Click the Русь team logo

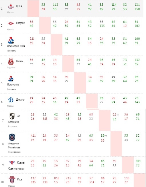pos(12,180)
